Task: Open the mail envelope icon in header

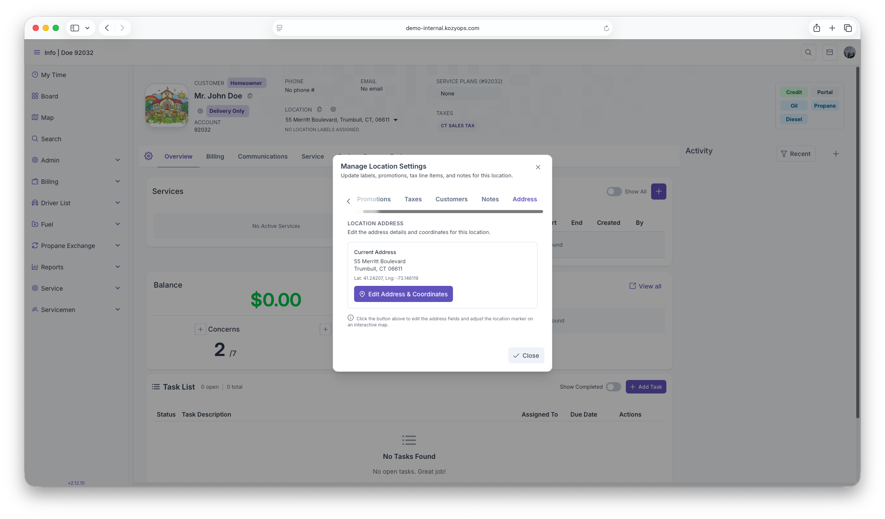Action: 830,52
